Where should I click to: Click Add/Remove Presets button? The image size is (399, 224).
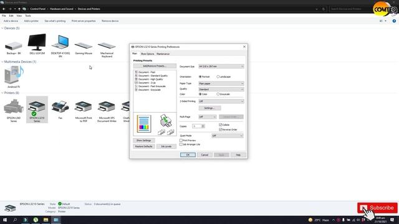[x=155, y=66]
